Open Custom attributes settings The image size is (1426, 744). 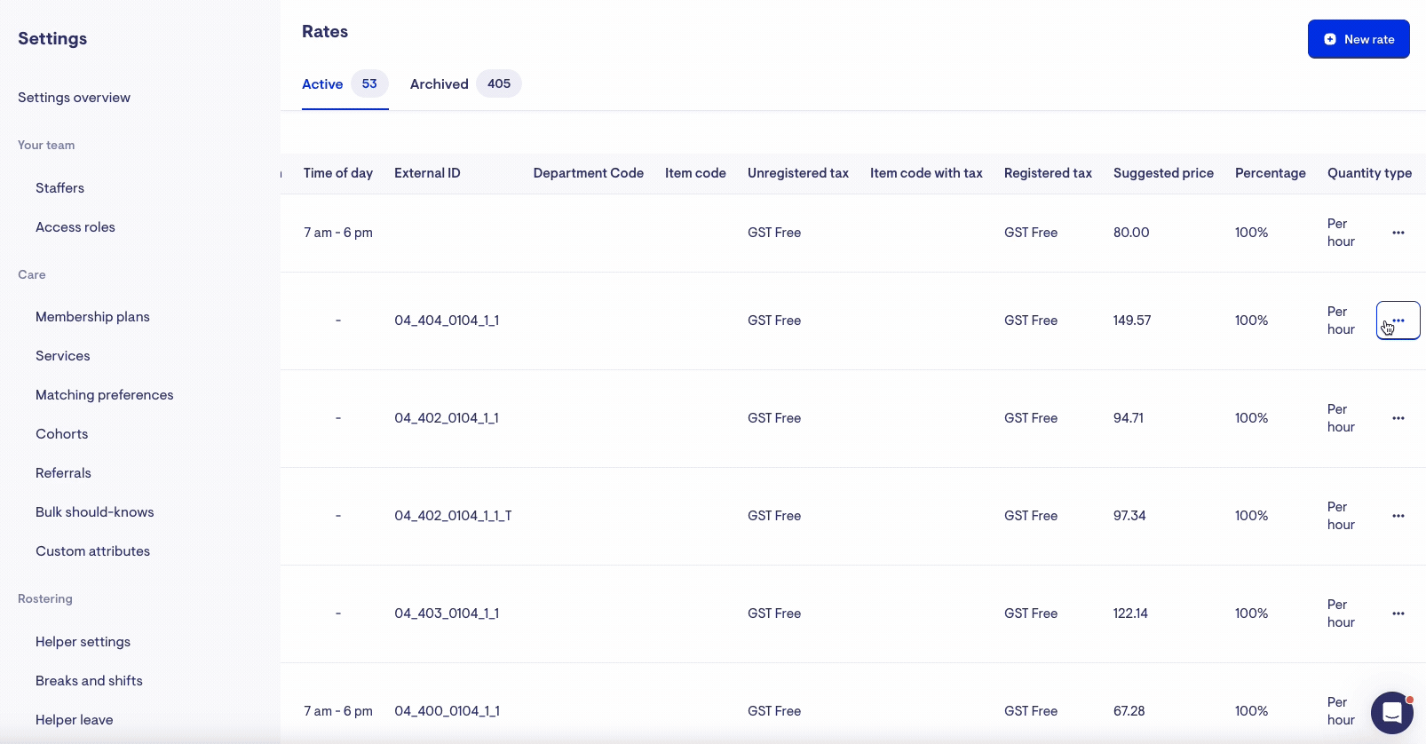click(x=92, y=551)
